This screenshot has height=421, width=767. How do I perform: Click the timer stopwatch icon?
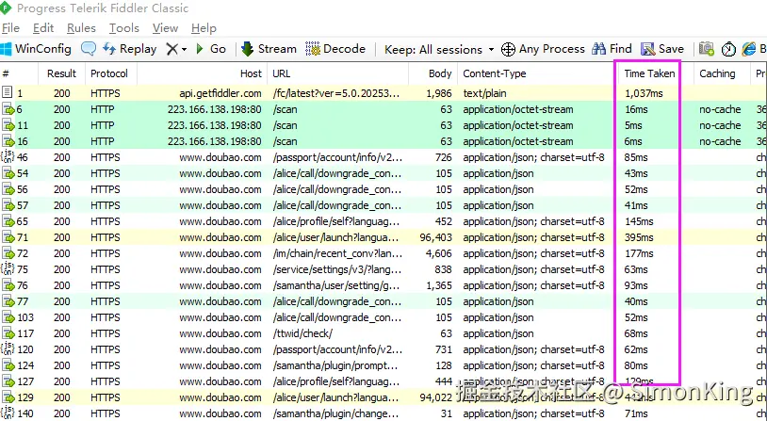(728, 49)
